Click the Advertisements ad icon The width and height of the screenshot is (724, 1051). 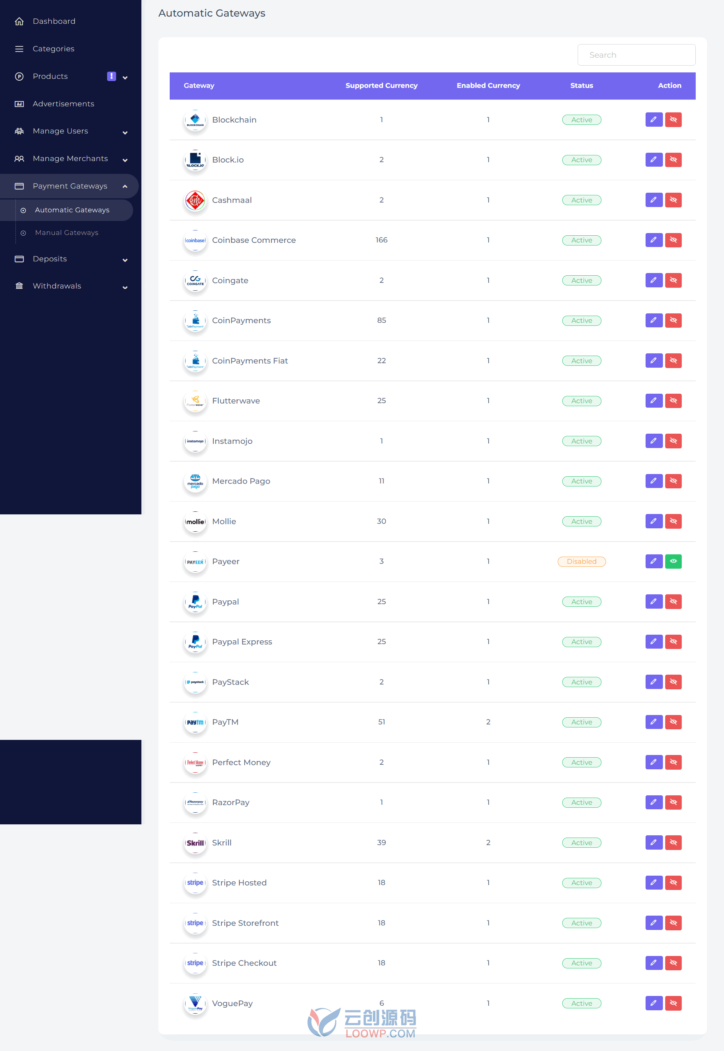coord(19,104)
